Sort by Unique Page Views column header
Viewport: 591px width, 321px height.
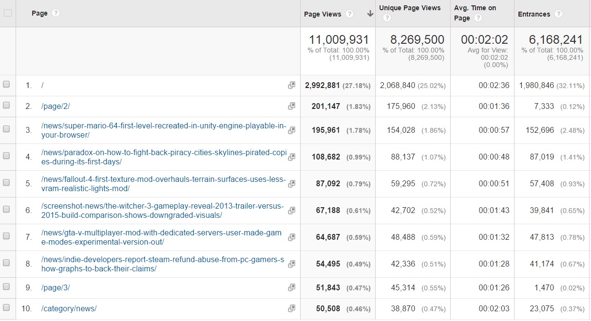click(x=409, y=8)
